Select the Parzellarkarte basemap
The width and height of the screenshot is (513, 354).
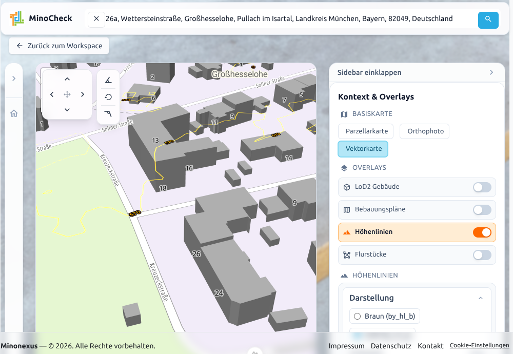(x=365, y=131)
